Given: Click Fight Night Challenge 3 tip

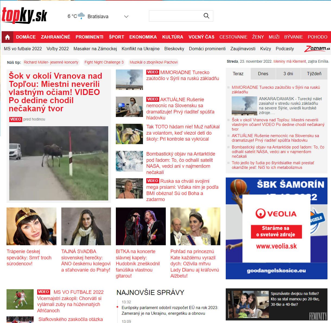Looking at the screenshot, I should (104, 62).
